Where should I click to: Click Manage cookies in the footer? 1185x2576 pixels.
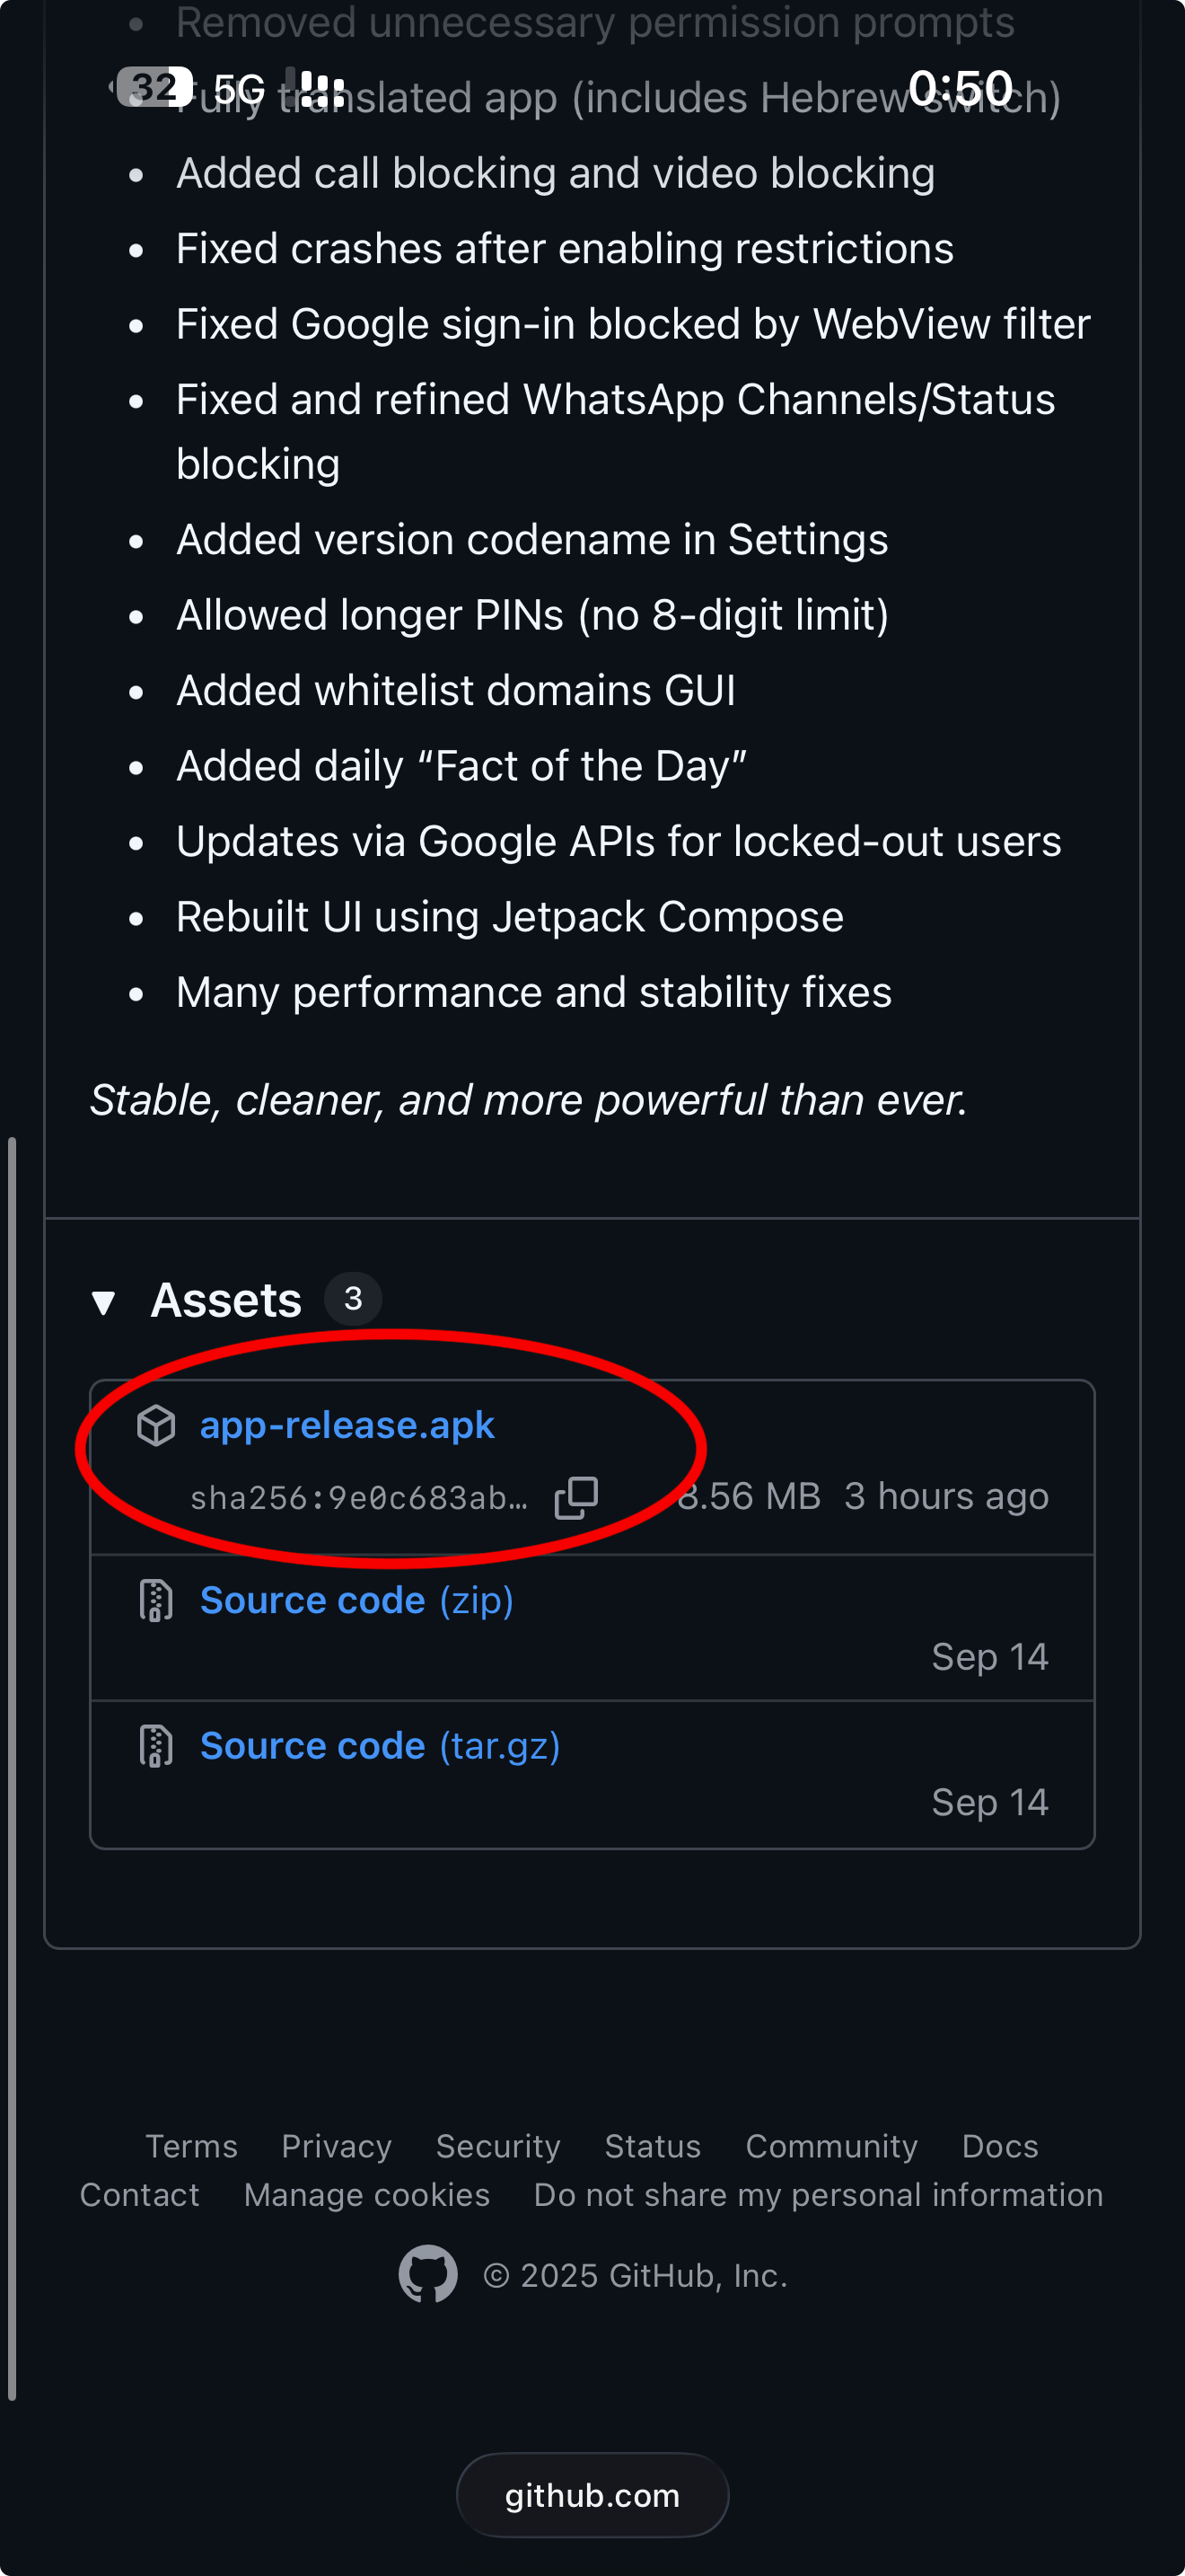[x=366, y=2194]
